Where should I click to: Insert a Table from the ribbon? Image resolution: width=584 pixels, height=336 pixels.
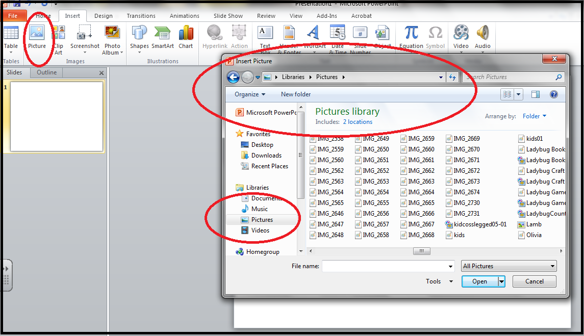coord(11,39)
